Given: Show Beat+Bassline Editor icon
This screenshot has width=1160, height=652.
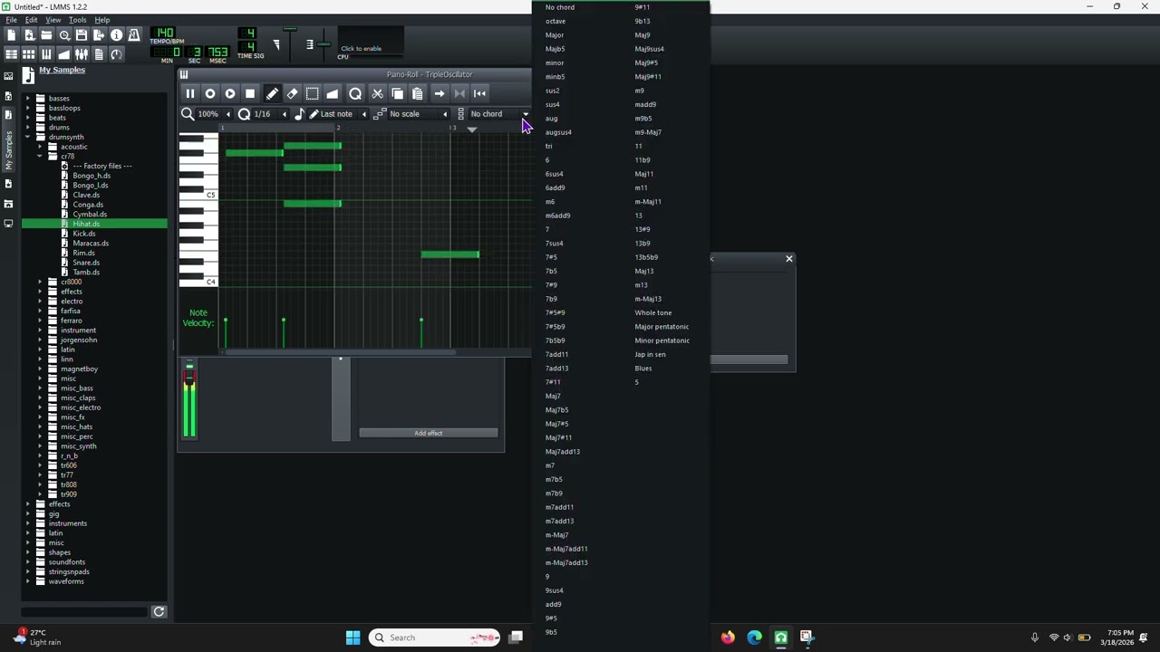Looking at the screenshot, I should (x=29, y=54).
